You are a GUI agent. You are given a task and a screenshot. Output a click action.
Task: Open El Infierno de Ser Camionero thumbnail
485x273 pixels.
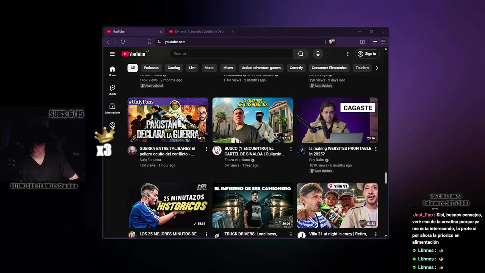(253, 206)
